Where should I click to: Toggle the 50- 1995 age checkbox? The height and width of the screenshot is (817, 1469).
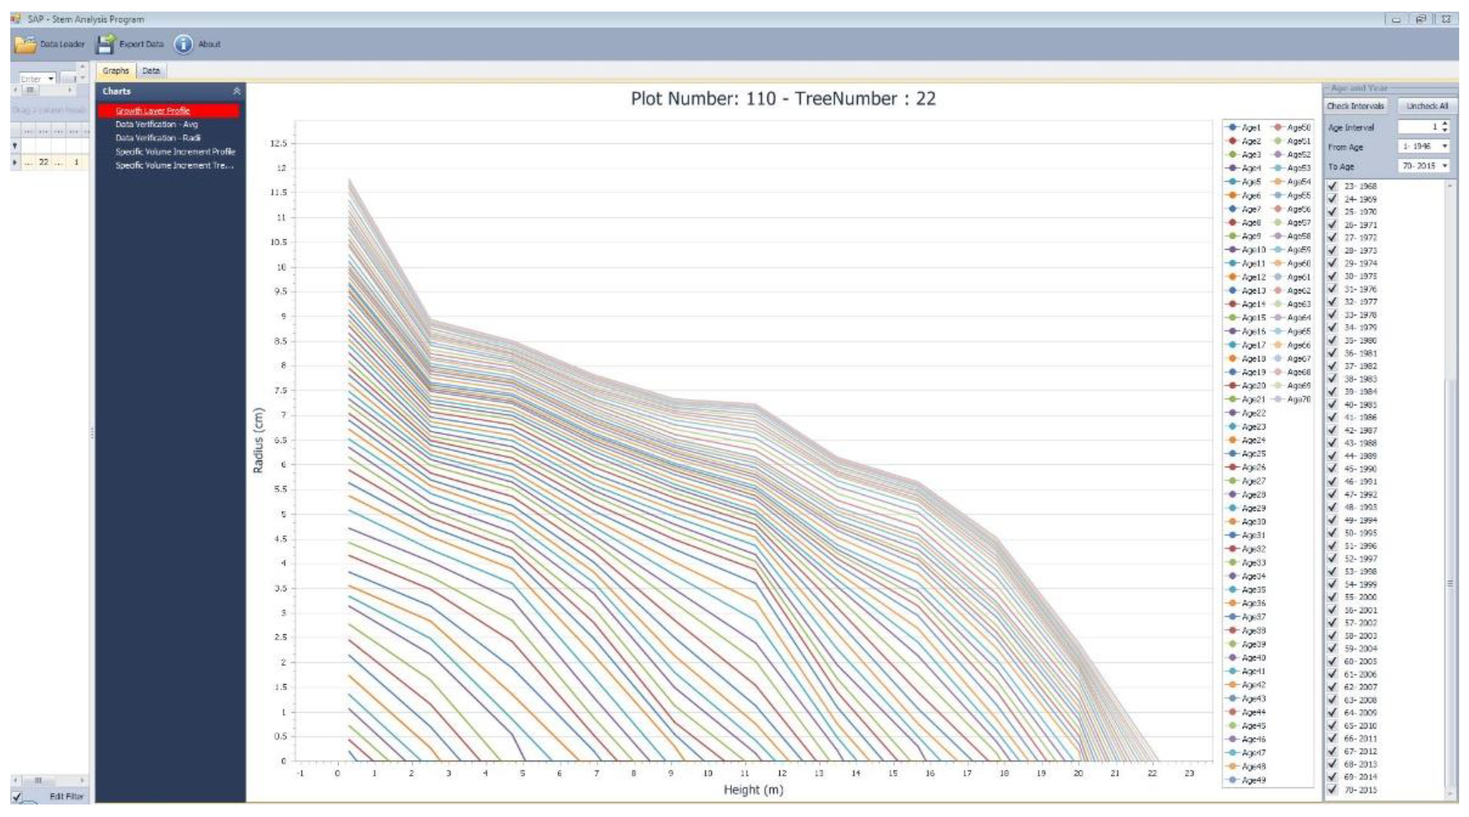1332,533
